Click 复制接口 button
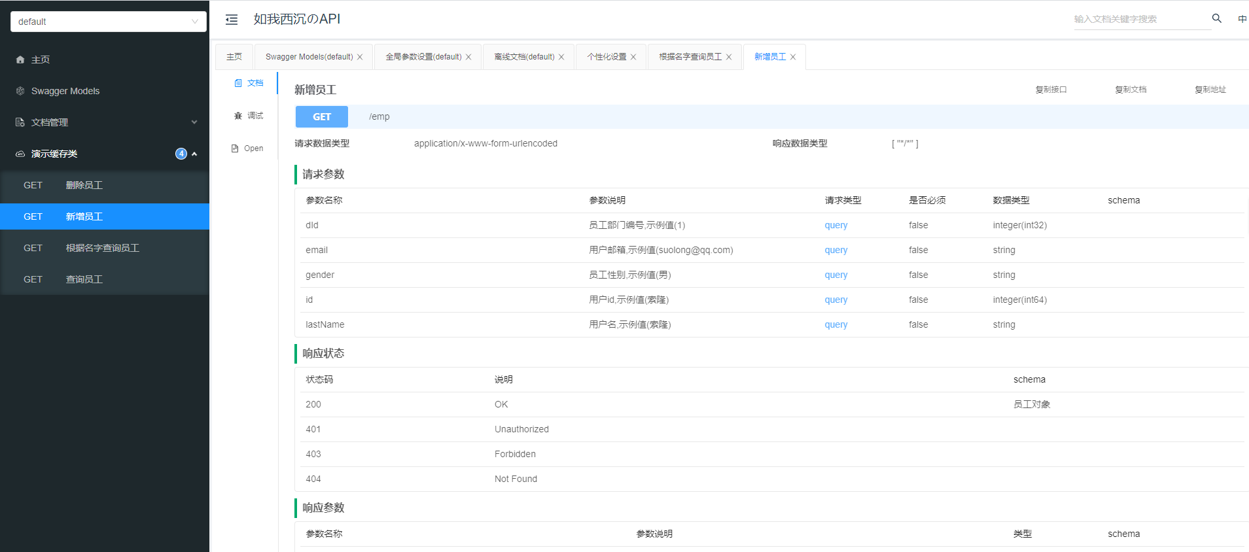 (1051, 90)
